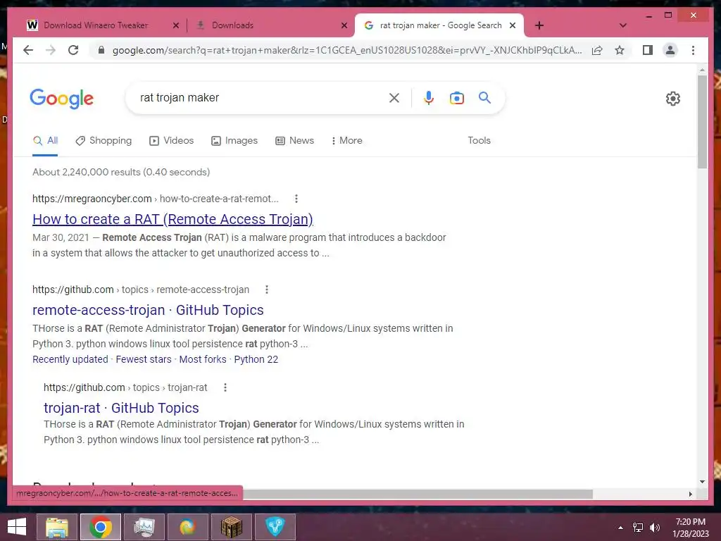The width and height of the screenshot is (721, 541).
Task: Reload the current page
Action: click(73, 50)
